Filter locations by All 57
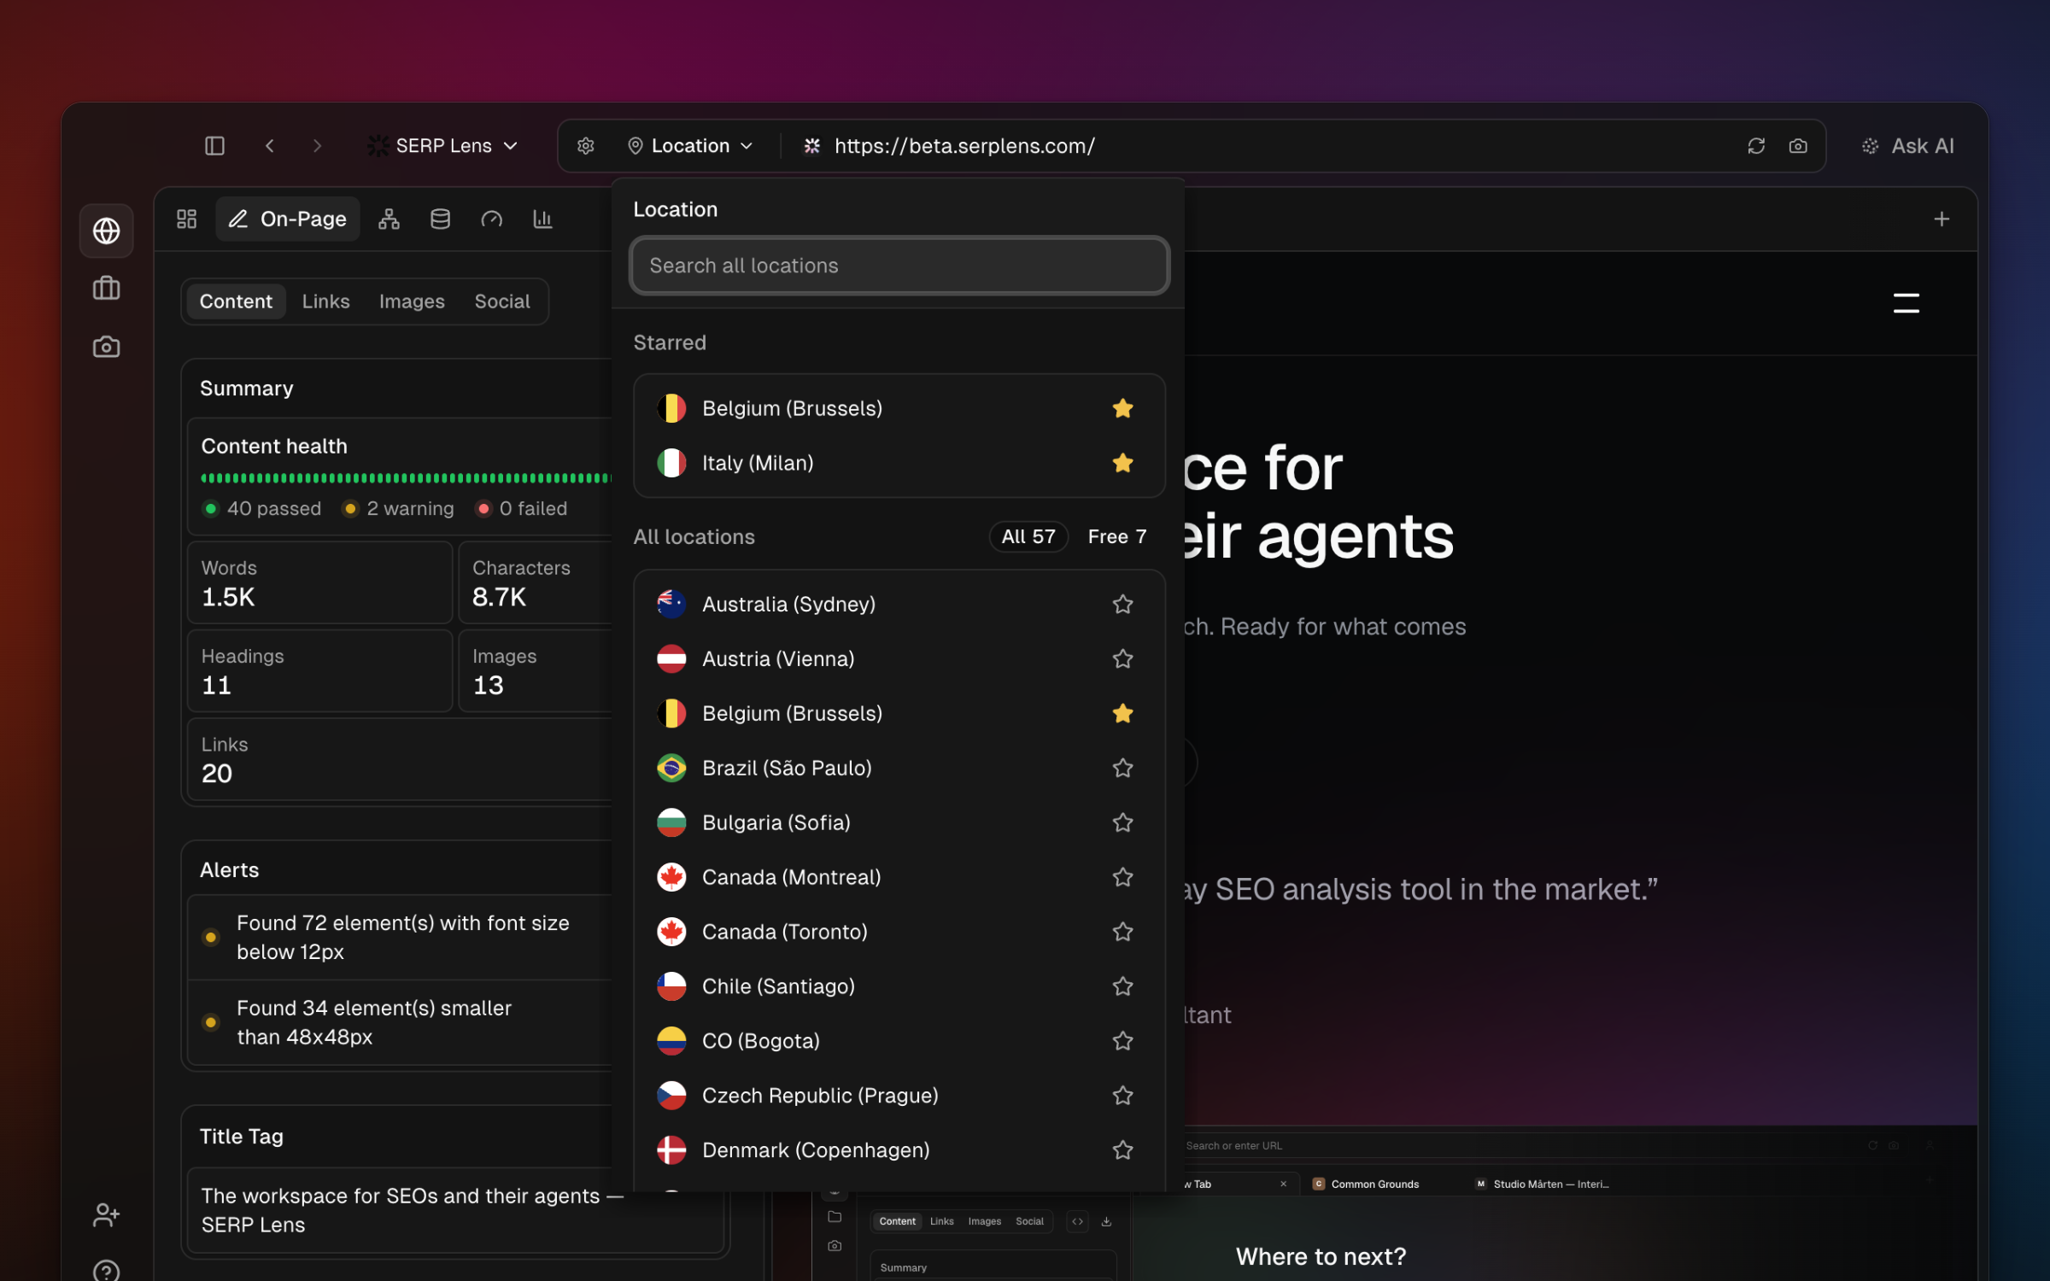This screenshot has height=1281, width=2050. (x=1028, y=537)
